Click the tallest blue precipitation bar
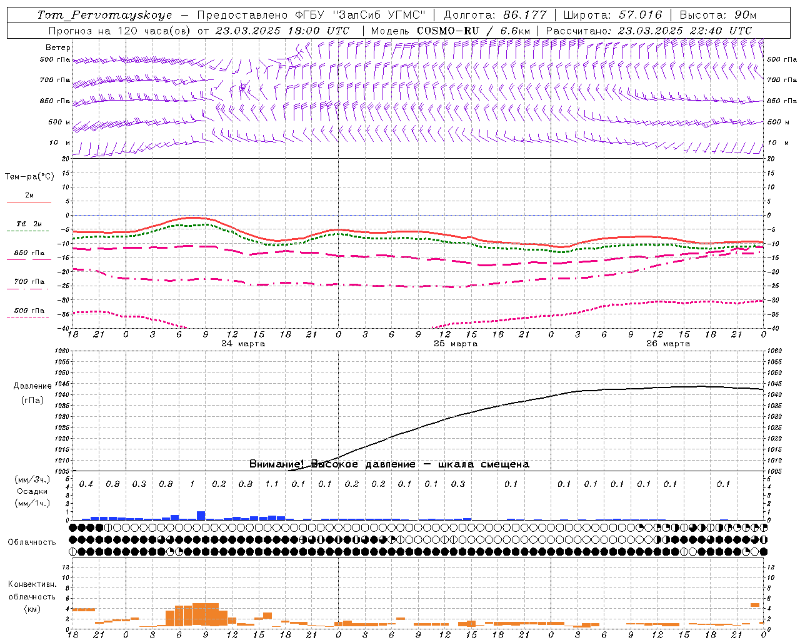800x640 pixels. point(201,516)
